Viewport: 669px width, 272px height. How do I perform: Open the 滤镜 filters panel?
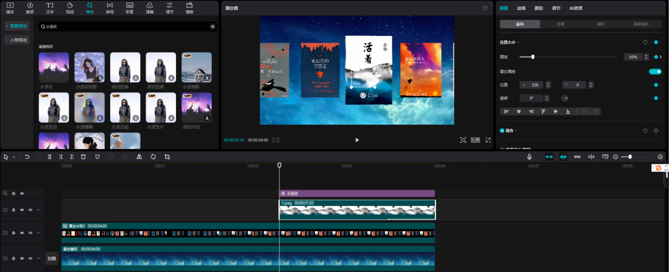pos(149,7)
